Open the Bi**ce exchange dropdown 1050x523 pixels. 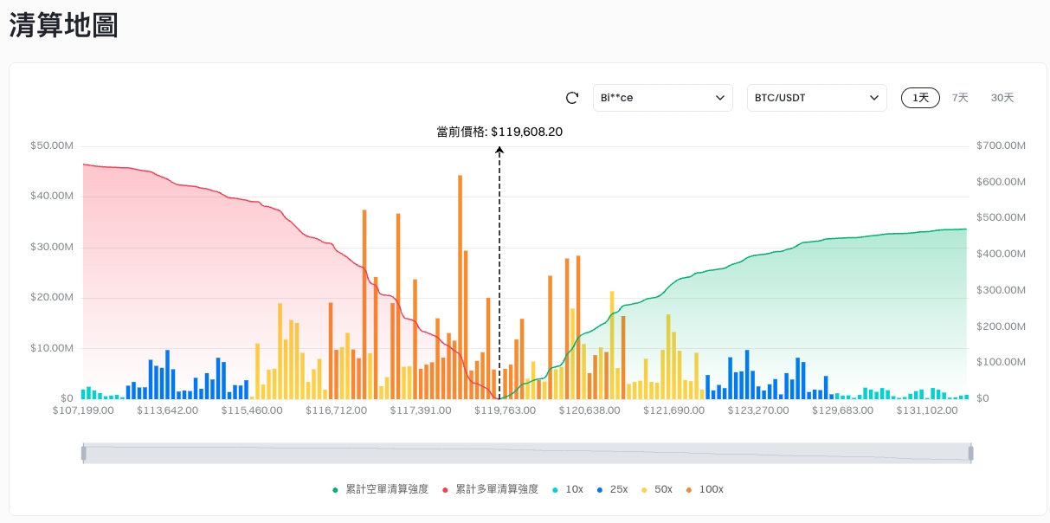pos(662,98)
